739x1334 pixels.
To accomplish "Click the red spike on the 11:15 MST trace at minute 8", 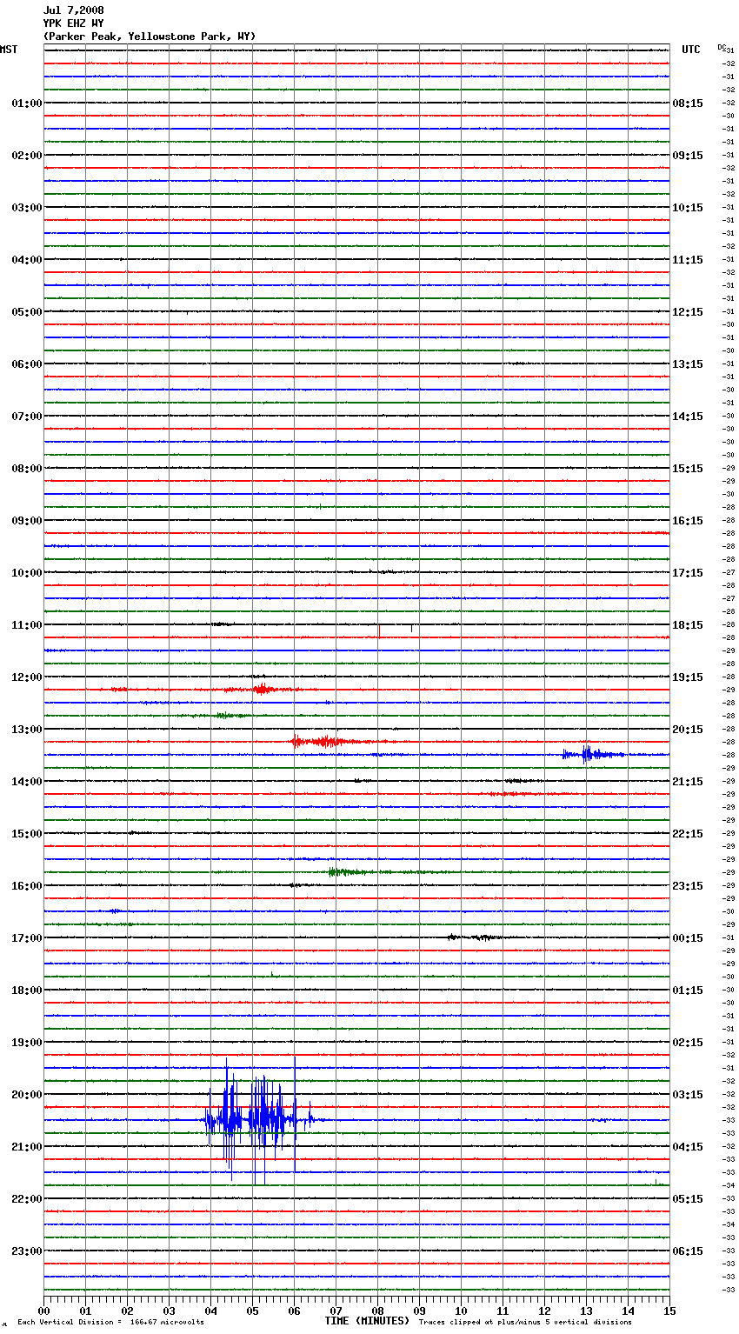I will point(379,632).
